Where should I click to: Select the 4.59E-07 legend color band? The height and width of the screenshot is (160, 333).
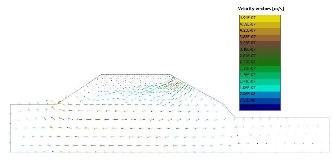pyautogui.click(x=260, y=25)
